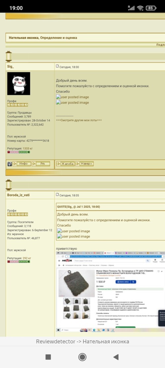Click Из: мрачное text
This screenshot has width=165, height=368.
tap(16, 234)
